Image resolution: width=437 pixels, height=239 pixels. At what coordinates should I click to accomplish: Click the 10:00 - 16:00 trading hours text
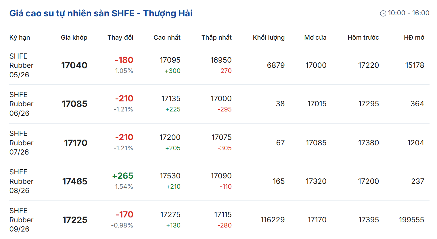point(409,13)
